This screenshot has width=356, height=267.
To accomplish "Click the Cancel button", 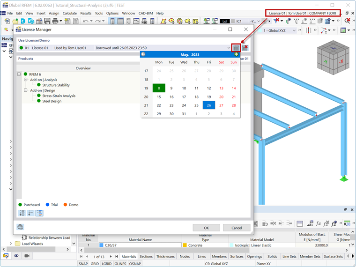I will pyautogui.click(x=237, y=228).
